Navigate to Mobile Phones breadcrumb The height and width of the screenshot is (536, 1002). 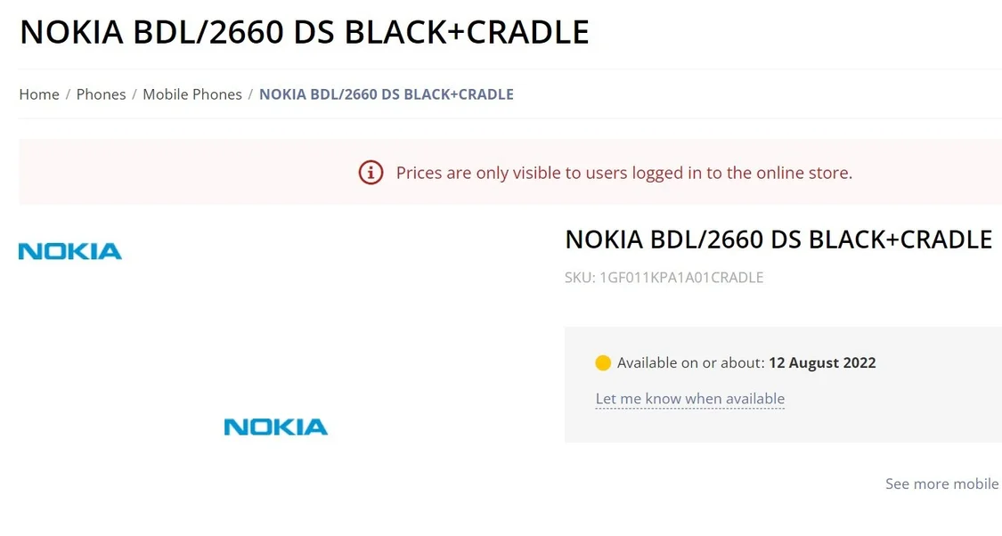click(192, 94)
